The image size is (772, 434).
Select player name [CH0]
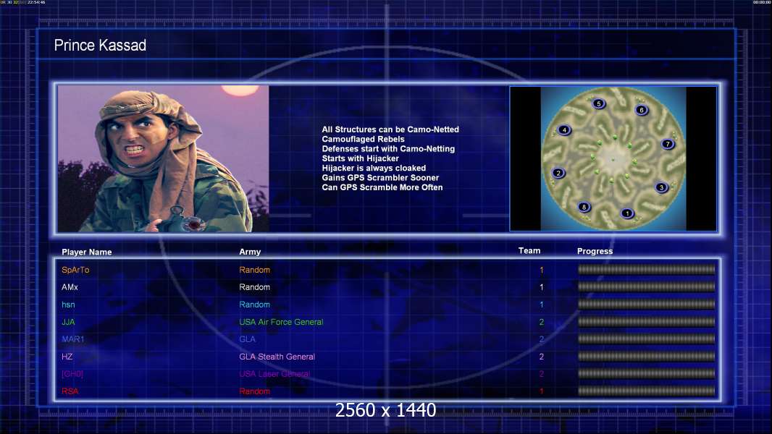(x=72, y=374)
